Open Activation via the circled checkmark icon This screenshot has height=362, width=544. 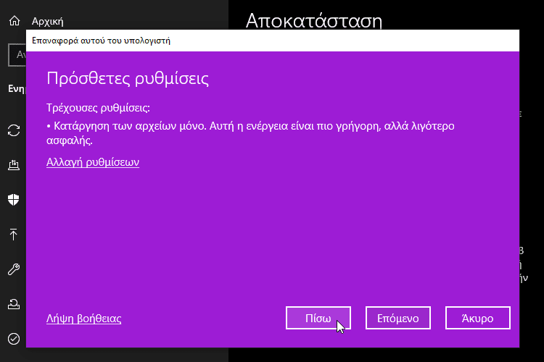tap(13, 338)
